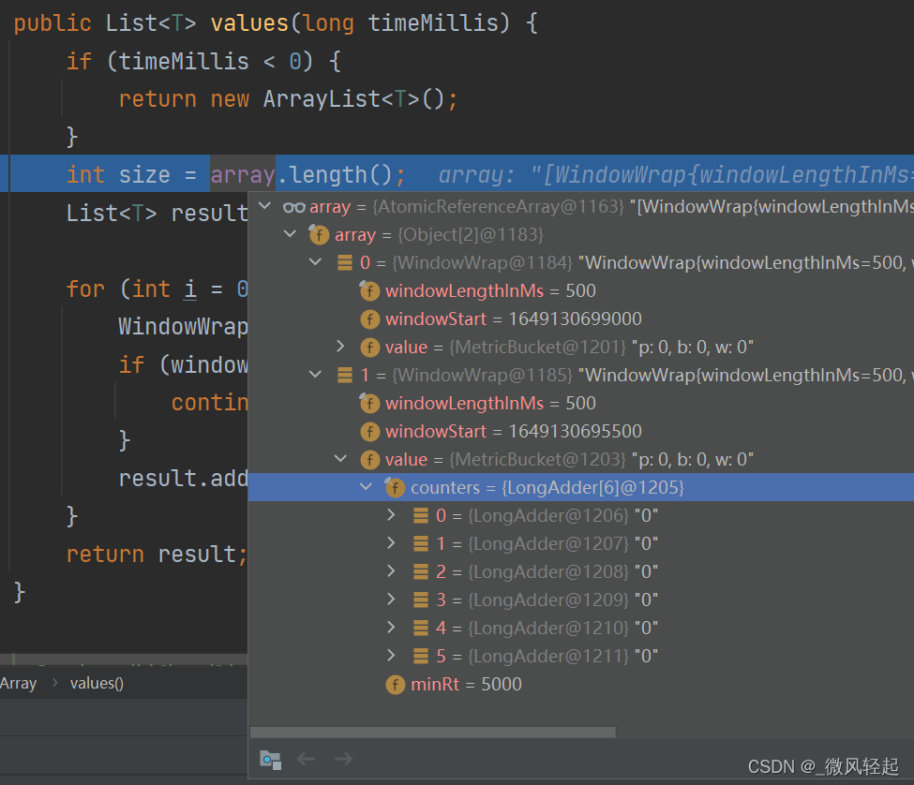Click the Array breadcrumb item
The height and width of the screenshot is (785, 914).
coord(18,683)
